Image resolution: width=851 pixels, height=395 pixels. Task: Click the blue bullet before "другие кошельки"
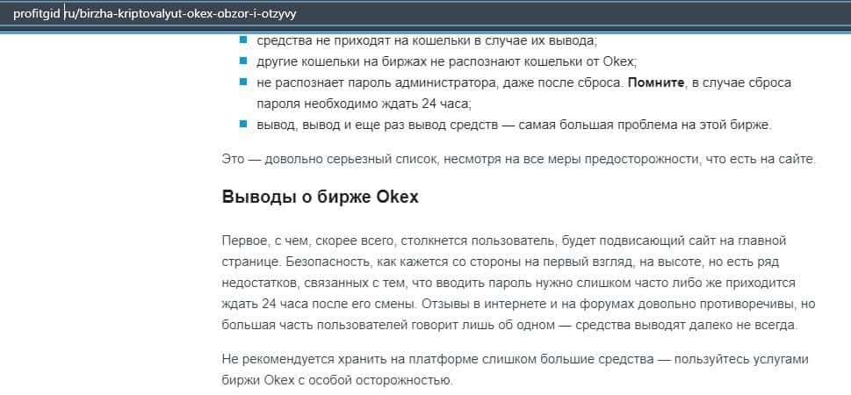pos(243,61)
